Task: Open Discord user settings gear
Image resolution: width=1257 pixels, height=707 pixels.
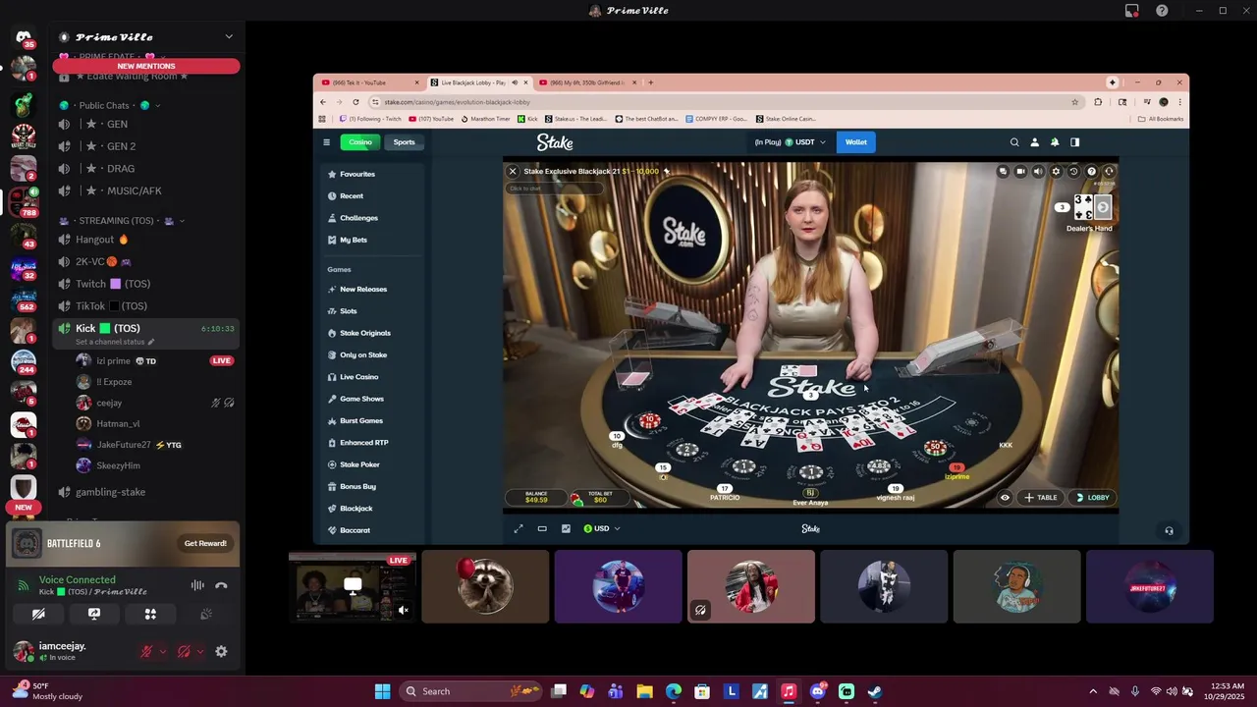Action: pyautogui.click(x=221, y=651)
